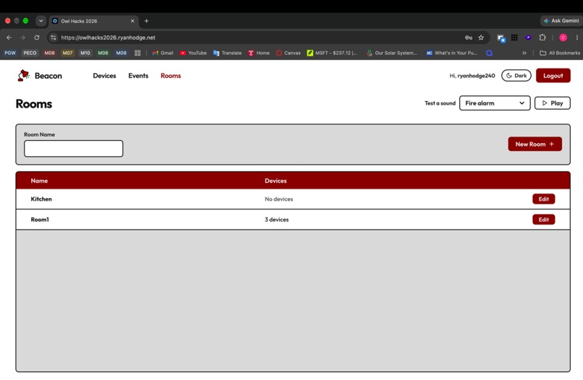583x380 pixels.
Task: Open a new browser tab with plus icon
Action: [x=147, y=21]
